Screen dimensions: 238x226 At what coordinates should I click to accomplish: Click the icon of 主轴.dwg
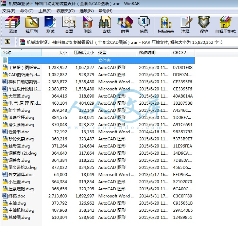pyautogui.click(x=5, y=203)
